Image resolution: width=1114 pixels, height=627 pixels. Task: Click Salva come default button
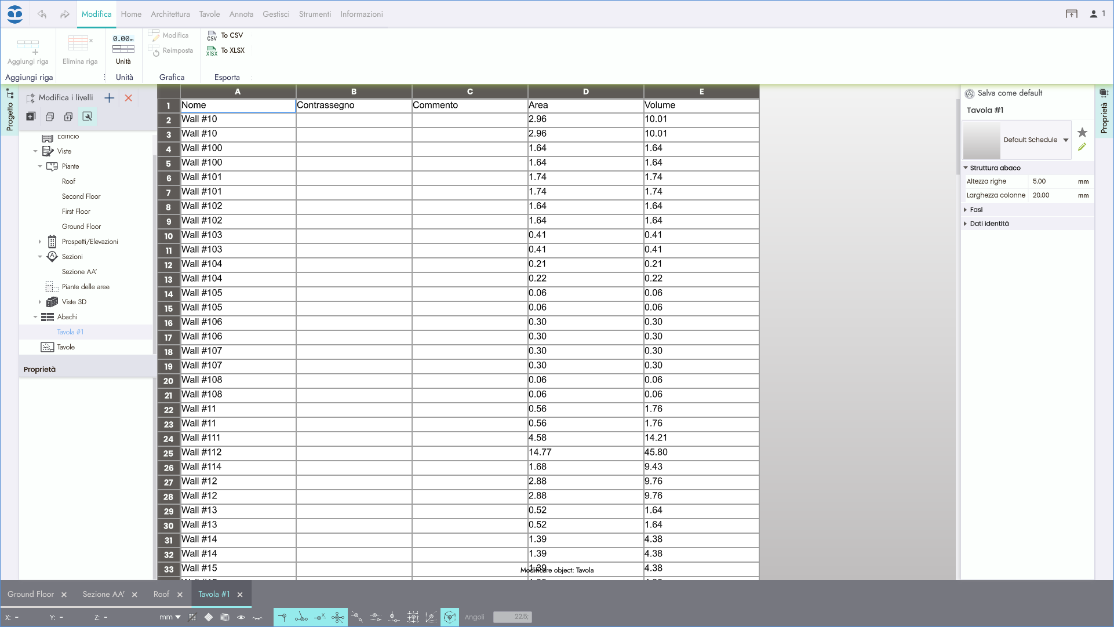[x=1009, y=93]
